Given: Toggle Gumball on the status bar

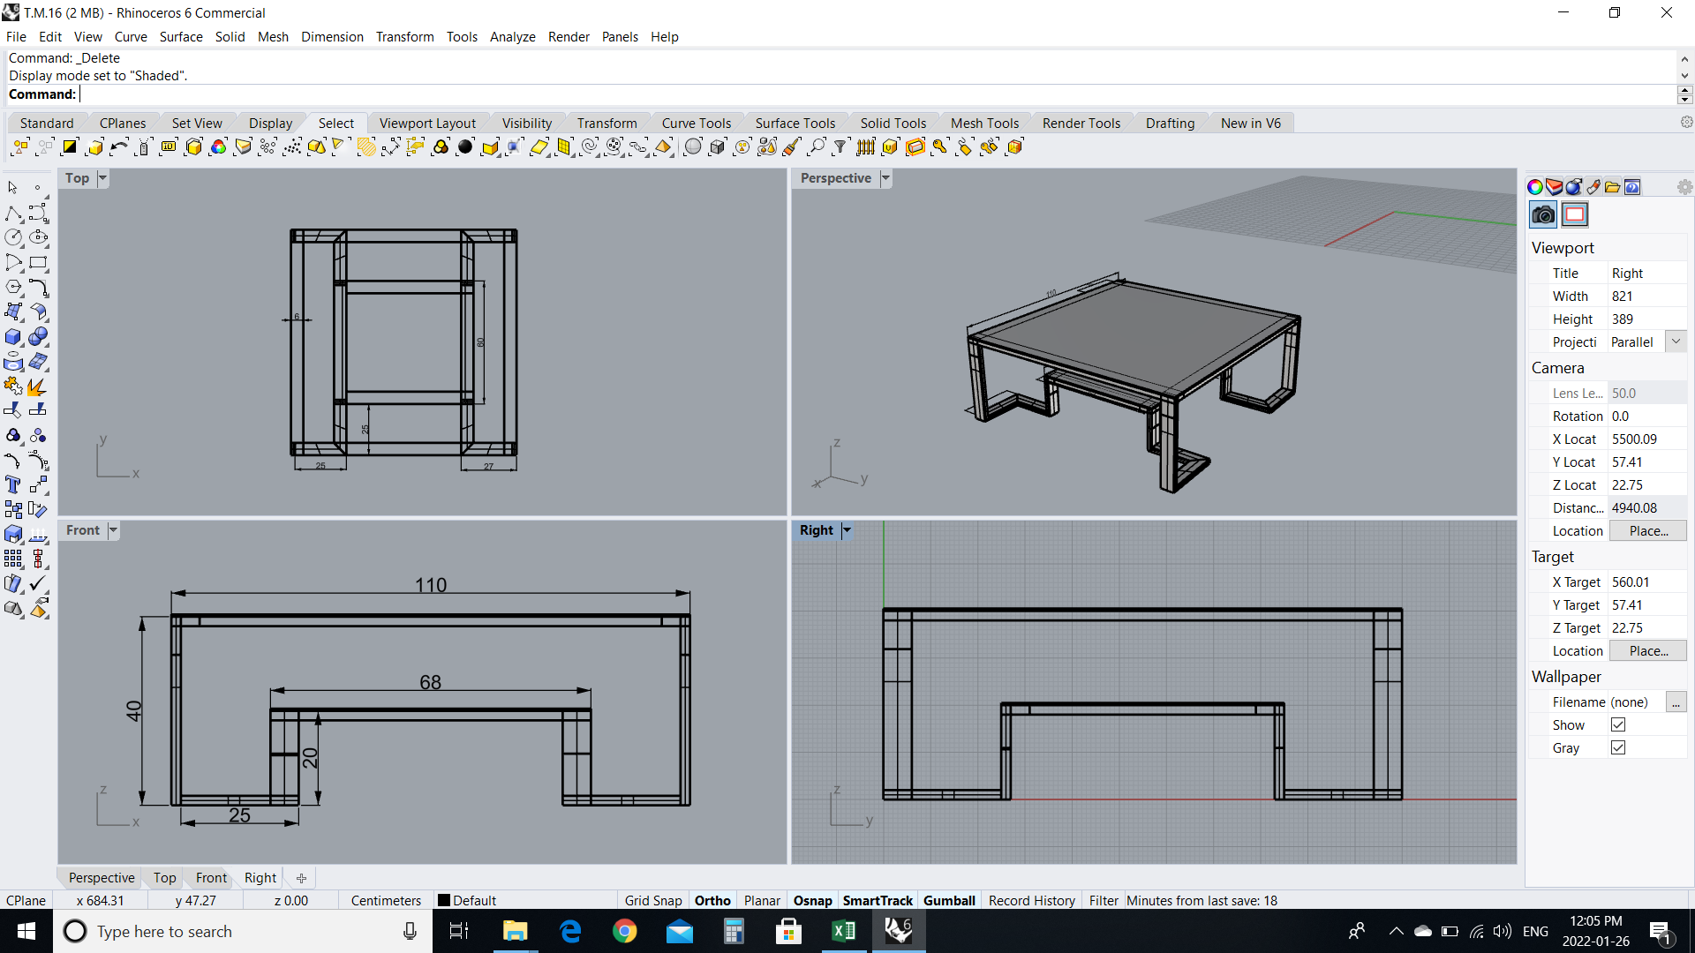Looking at the screenshot, I should [x=949, y=900].
